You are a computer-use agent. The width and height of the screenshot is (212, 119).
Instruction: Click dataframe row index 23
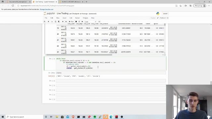pos(58,52)
